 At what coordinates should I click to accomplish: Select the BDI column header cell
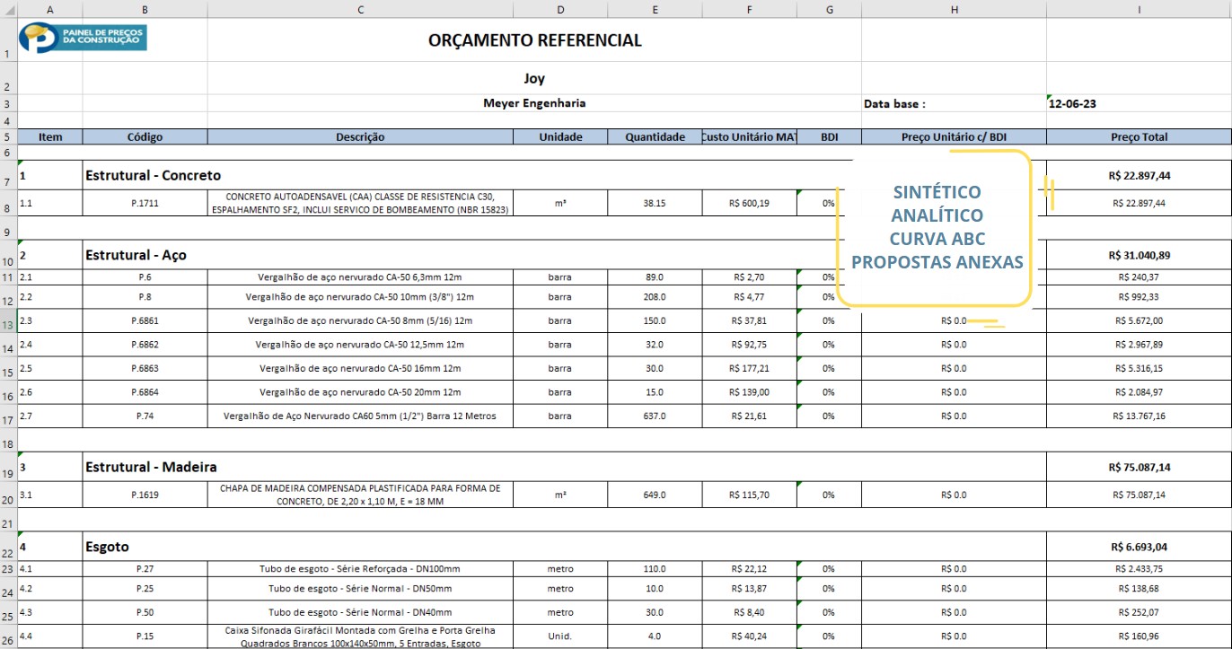tap(829, 136)
